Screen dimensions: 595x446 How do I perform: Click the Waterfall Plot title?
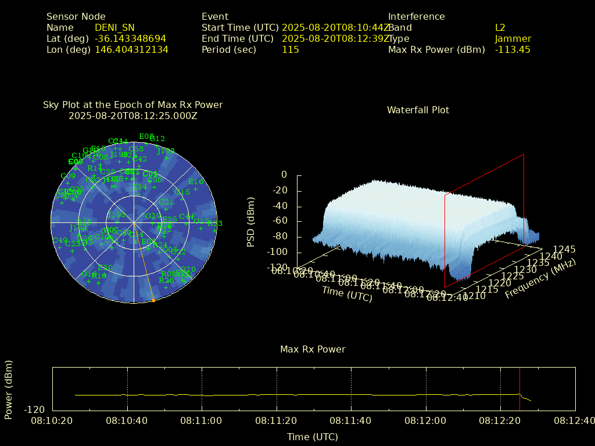pos(418,110)
